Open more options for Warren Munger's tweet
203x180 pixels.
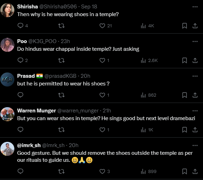195,111
